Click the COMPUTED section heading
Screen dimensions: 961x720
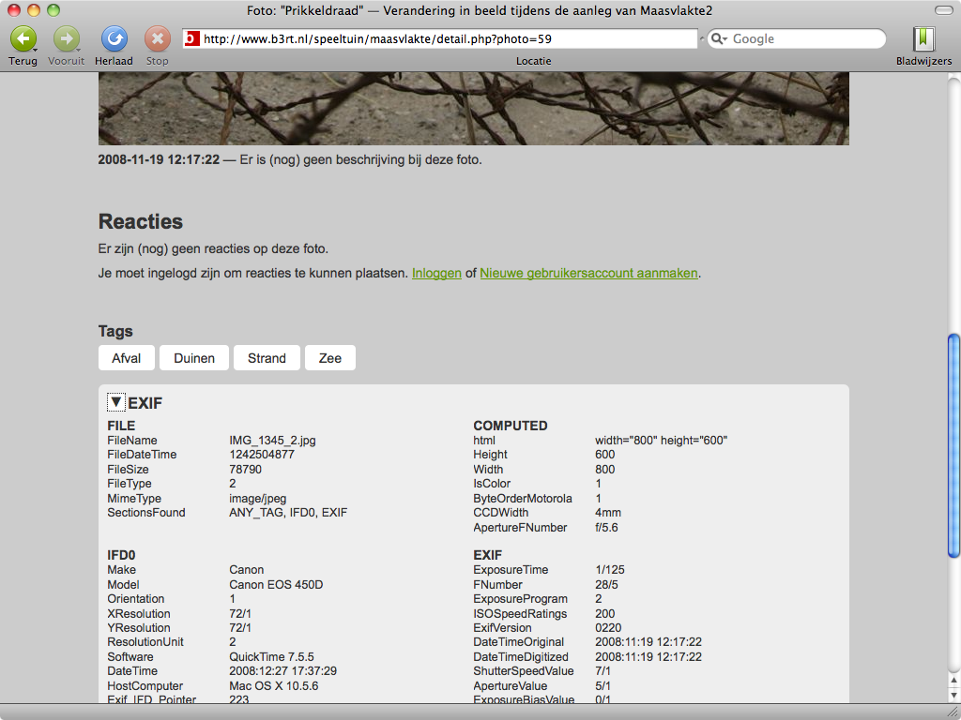(511, 426)
